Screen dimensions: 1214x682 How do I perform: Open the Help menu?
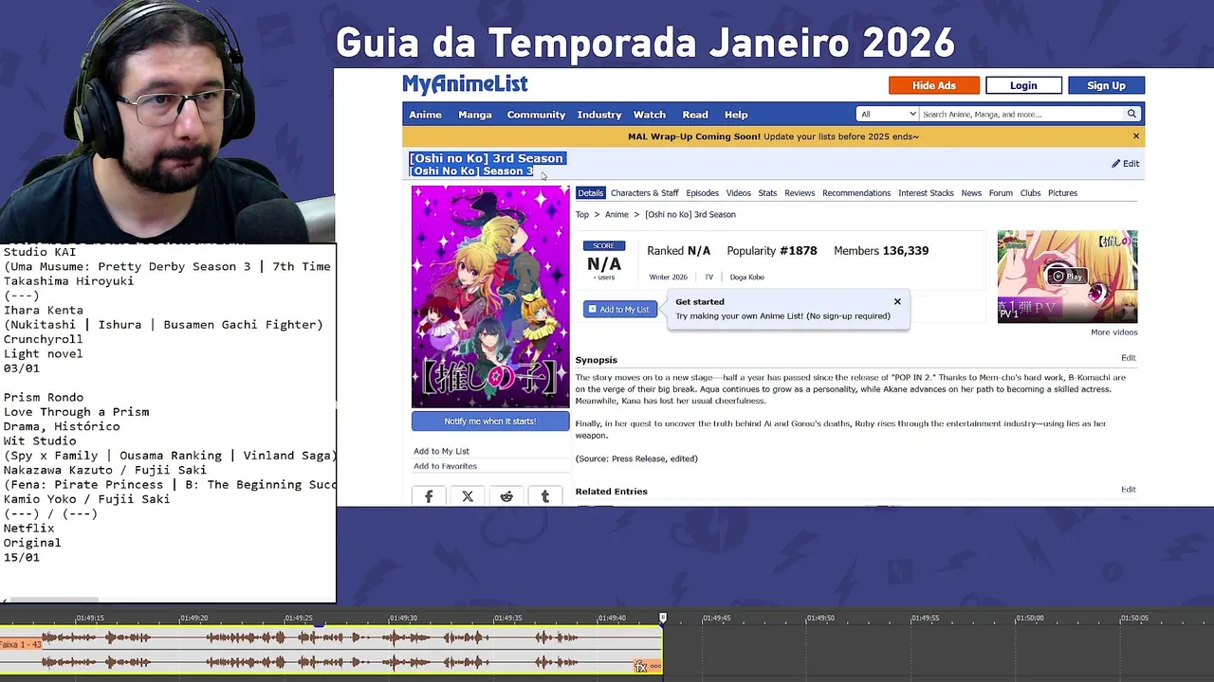736,115
